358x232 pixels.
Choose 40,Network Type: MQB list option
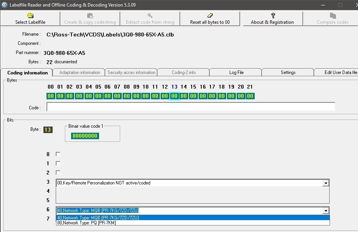point(193,218)
